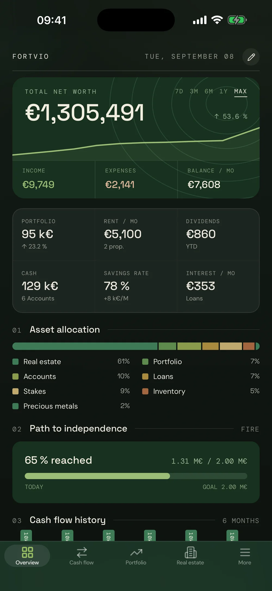Tap the Stakes legend swatch
This screenshot has width=272, height=591.
pyautogui.click(x=16, y=391)
